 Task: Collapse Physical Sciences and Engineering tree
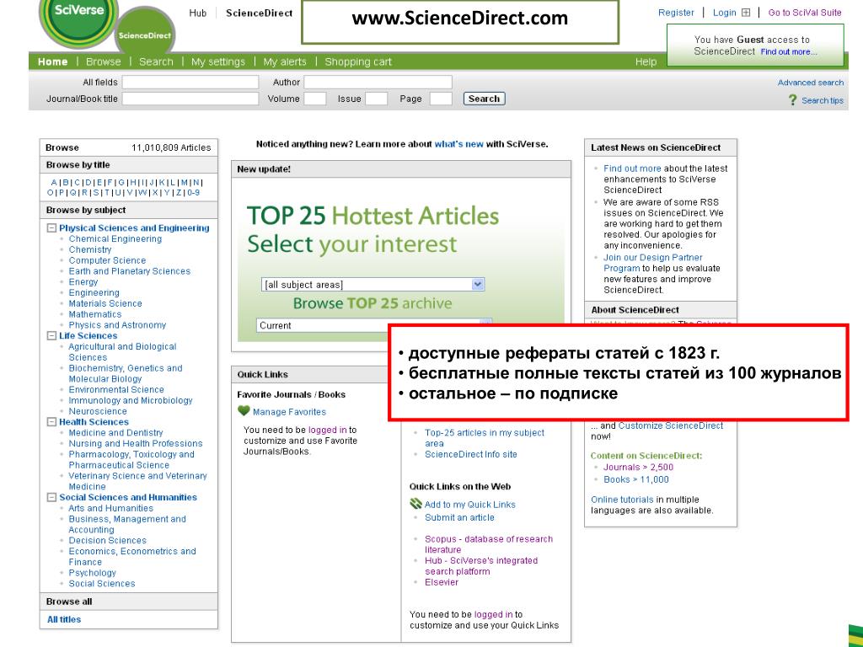pyautogui.click(x=51, y=227)
